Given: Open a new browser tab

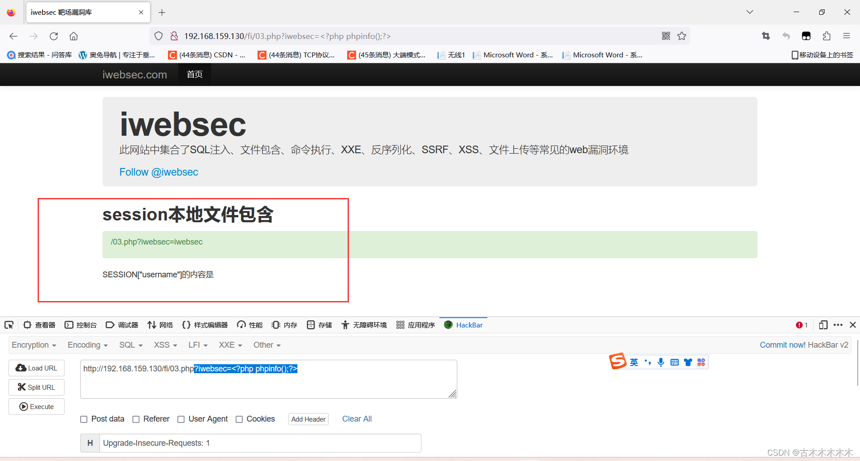Looking at the screenshot, I should 162,13.
